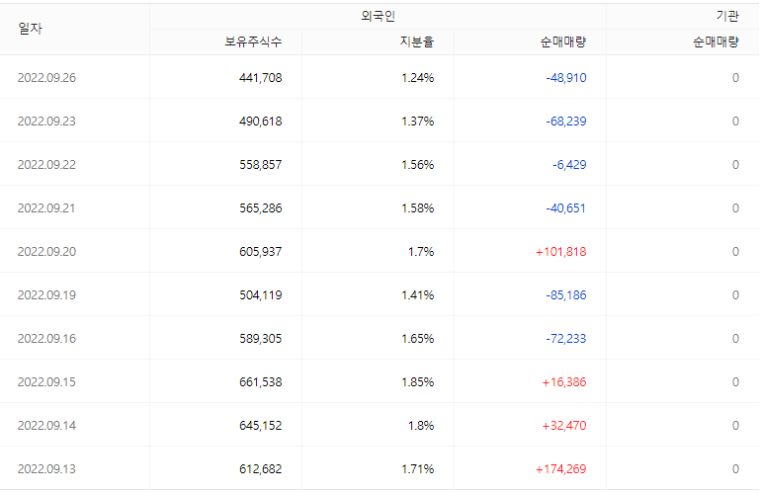Select date 2022.09.16

pyautogui.click(x=46, y=338)
